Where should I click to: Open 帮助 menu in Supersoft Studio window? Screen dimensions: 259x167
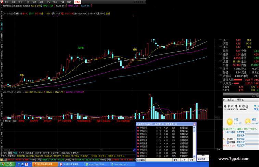click(x=241, y=100)
